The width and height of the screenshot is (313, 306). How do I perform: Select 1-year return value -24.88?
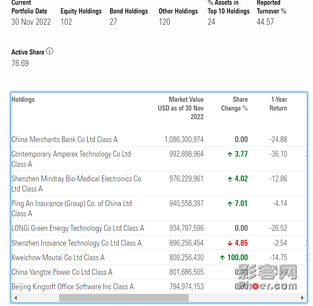pos(278,139)
